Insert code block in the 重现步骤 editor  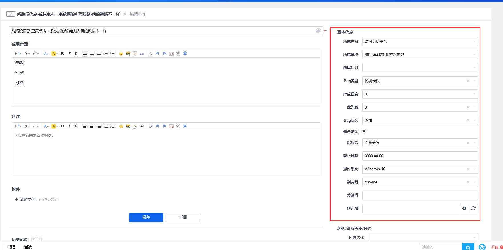click(135, 54)
